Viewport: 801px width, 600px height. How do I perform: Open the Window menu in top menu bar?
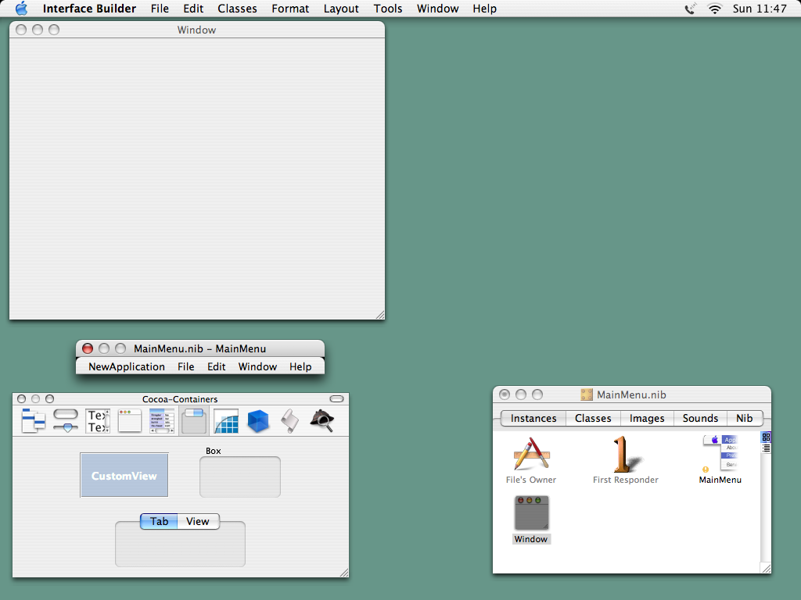tap(438, 9)
